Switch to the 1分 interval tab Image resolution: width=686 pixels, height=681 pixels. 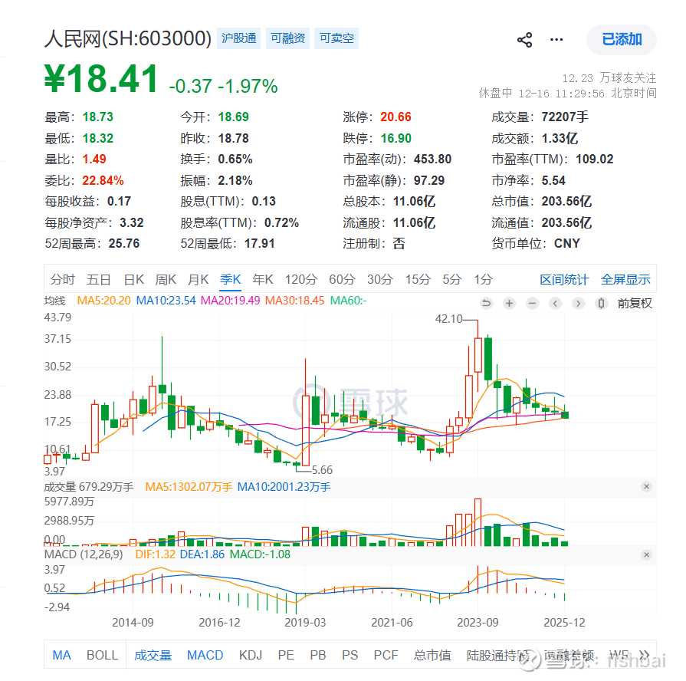(x=484, y=279)
